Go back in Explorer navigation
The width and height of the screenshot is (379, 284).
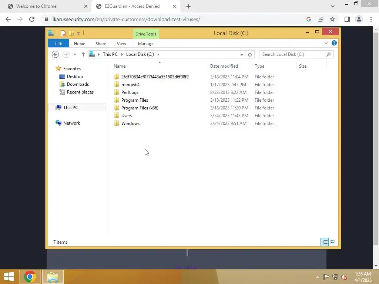(x=56, y=54)
